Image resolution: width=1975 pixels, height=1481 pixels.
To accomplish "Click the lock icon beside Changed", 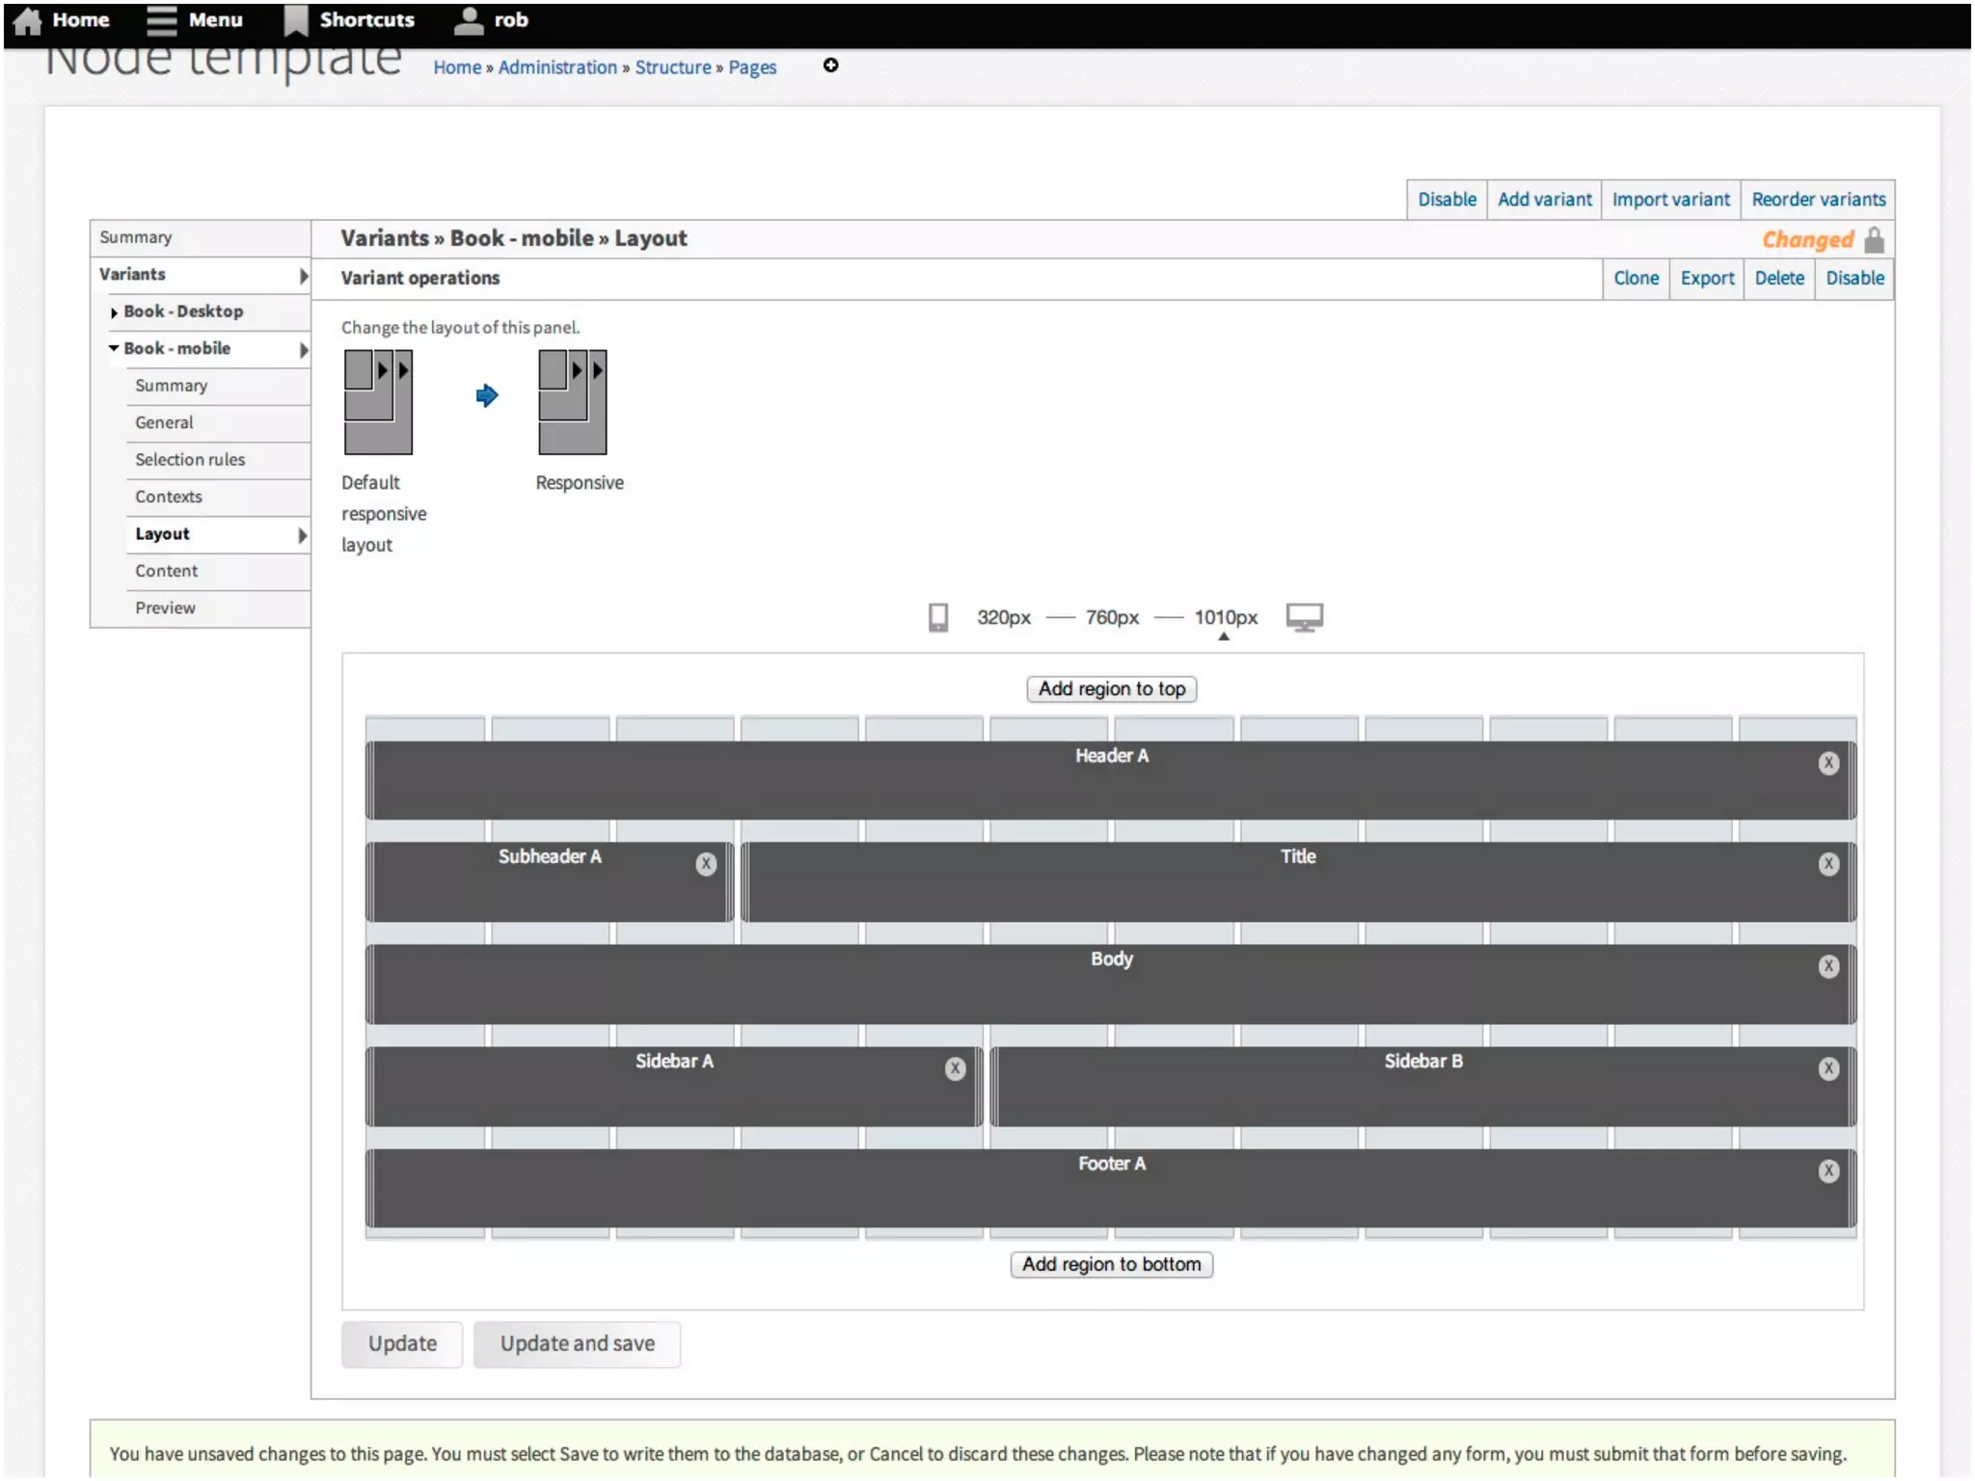I will 1874,239.
